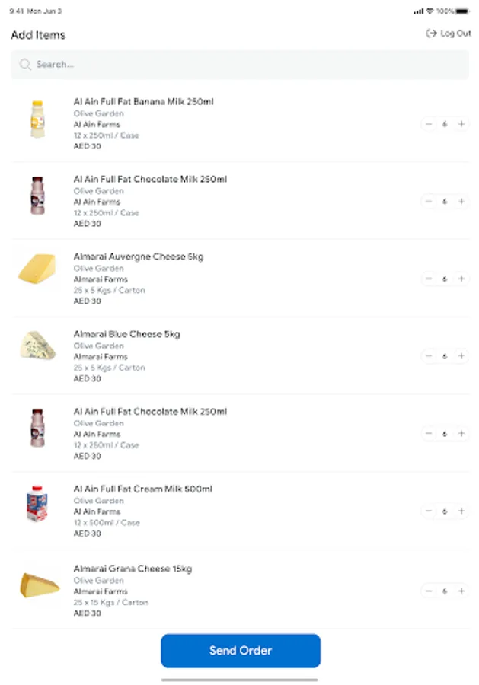The width and height of the screenshot is (479, 685).
Task: Focus the Search input field
Action: pos(244,65)
